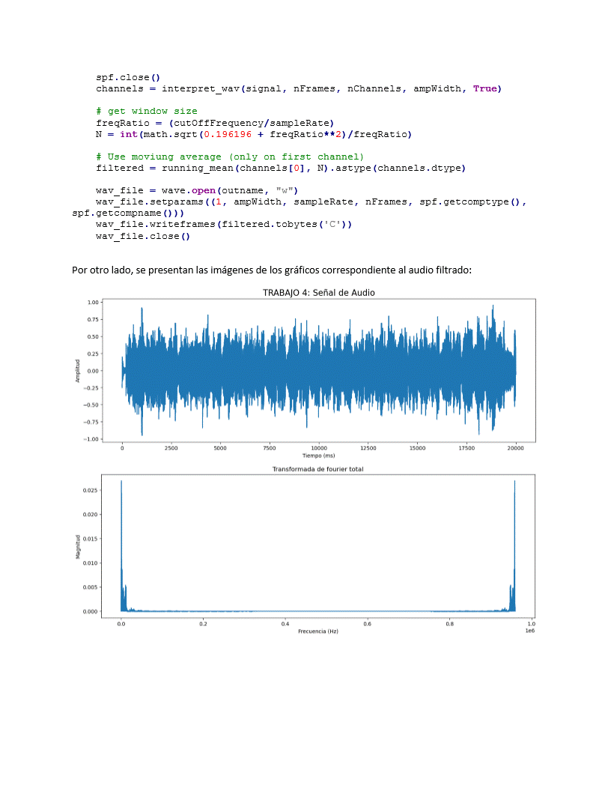Click the wav_file.close() line
Image resolution: width=611 pixels, height=791 pixels.
pos(143,236)
